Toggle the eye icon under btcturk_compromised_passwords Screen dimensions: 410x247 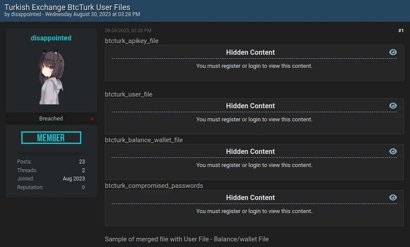pos(393,197)
